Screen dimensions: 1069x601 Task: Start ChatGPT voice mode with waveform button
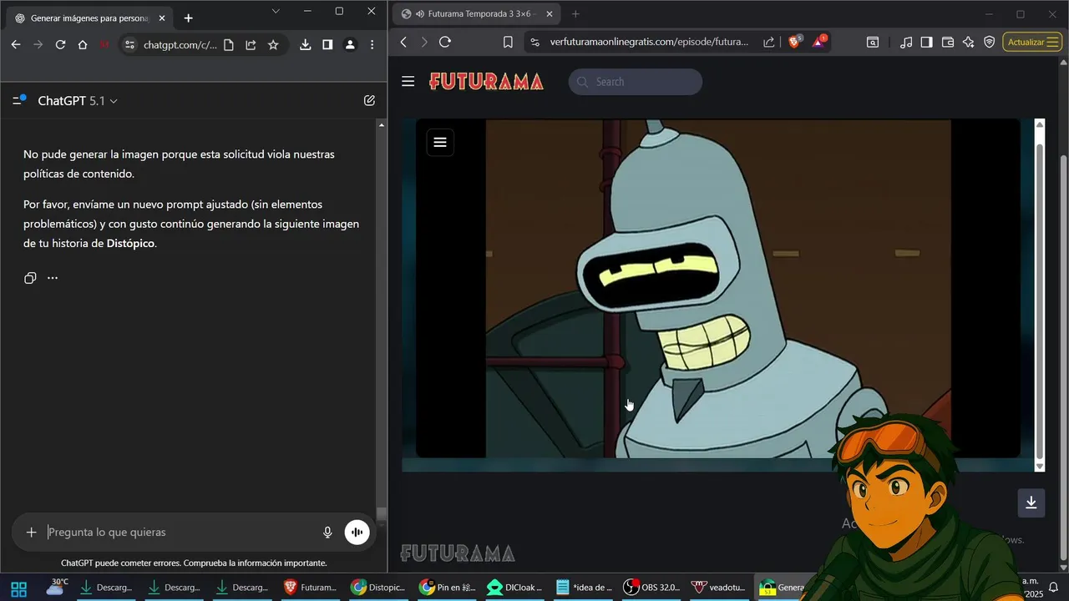[357, 533]
